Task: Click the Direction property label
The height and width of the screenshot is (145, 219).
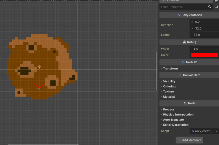Action: 167,25
